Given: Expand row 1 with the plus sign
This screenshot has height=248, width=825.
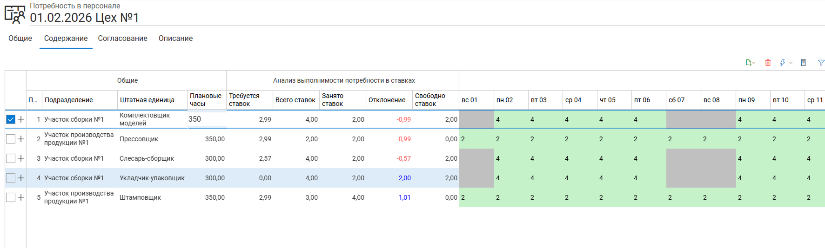Looking at the screenshot, I should click(21, 119).
